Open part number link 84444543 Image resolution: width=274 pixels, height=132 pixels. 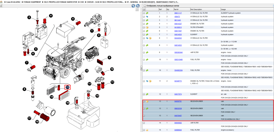(178, 38)
